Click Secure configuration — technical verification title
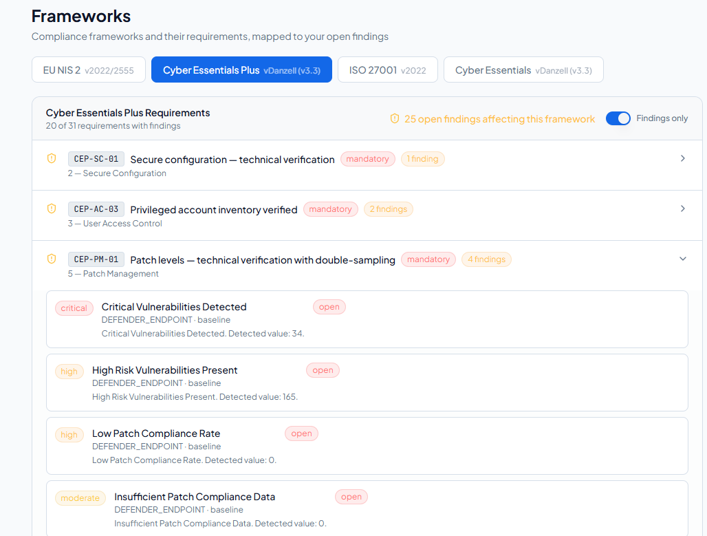The width and height of the screenshot is (707, 536). pos(232,159)
